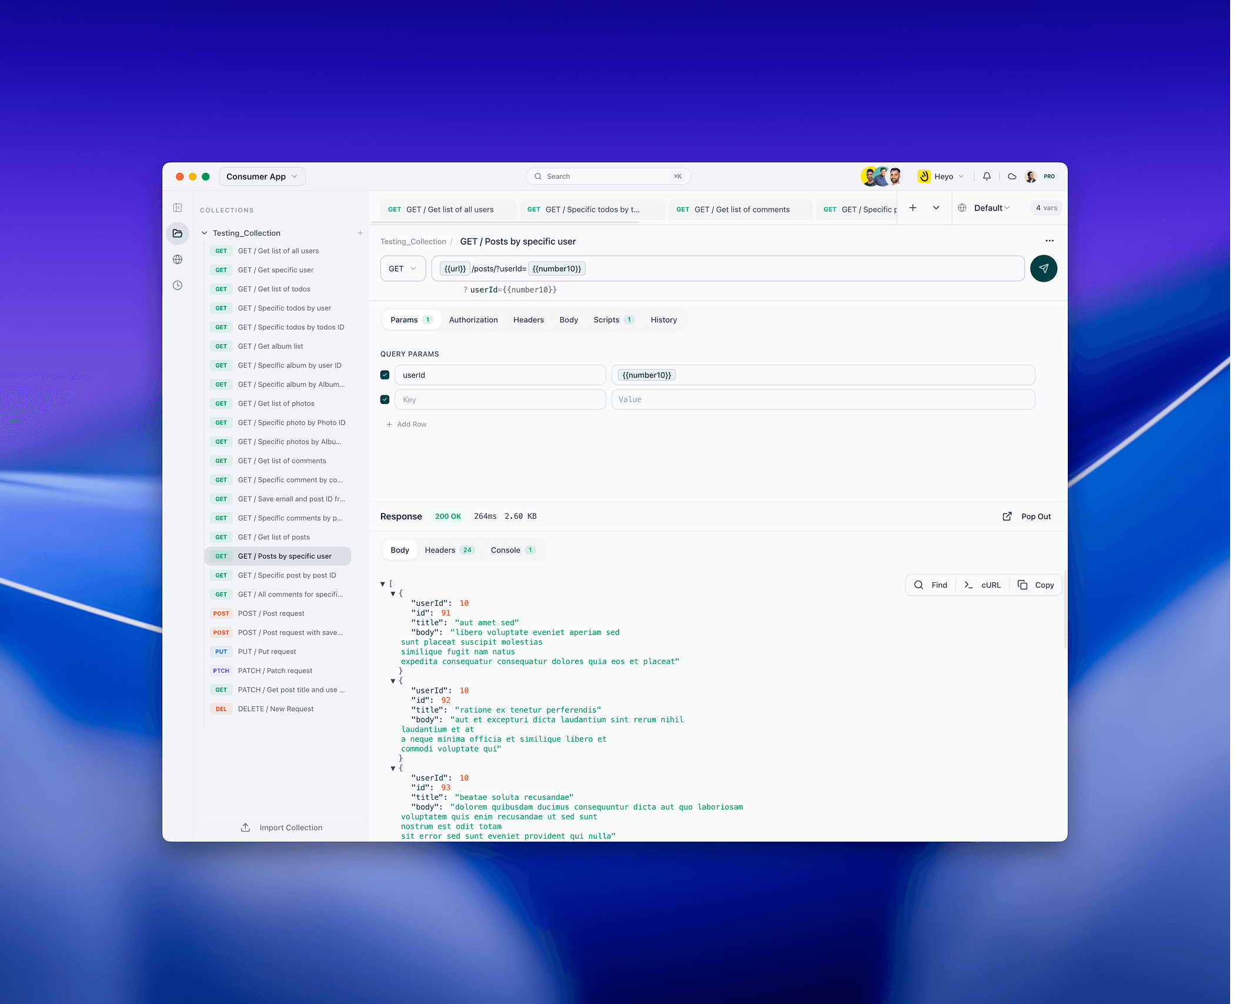Viewport: 1236px width, 1004px height.
Task: Generate cURL snippet for this request
Action: (983, 585)
